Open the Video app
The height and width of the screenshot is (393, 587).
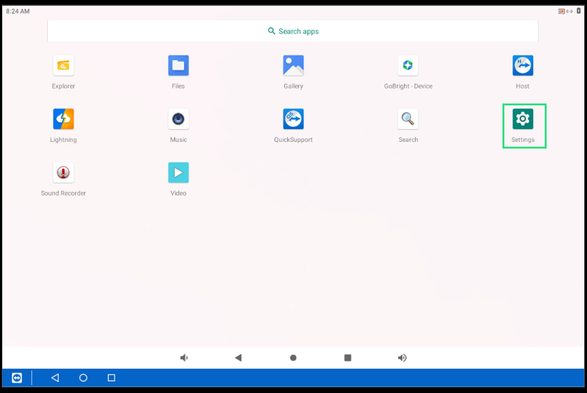coord(178,173)
